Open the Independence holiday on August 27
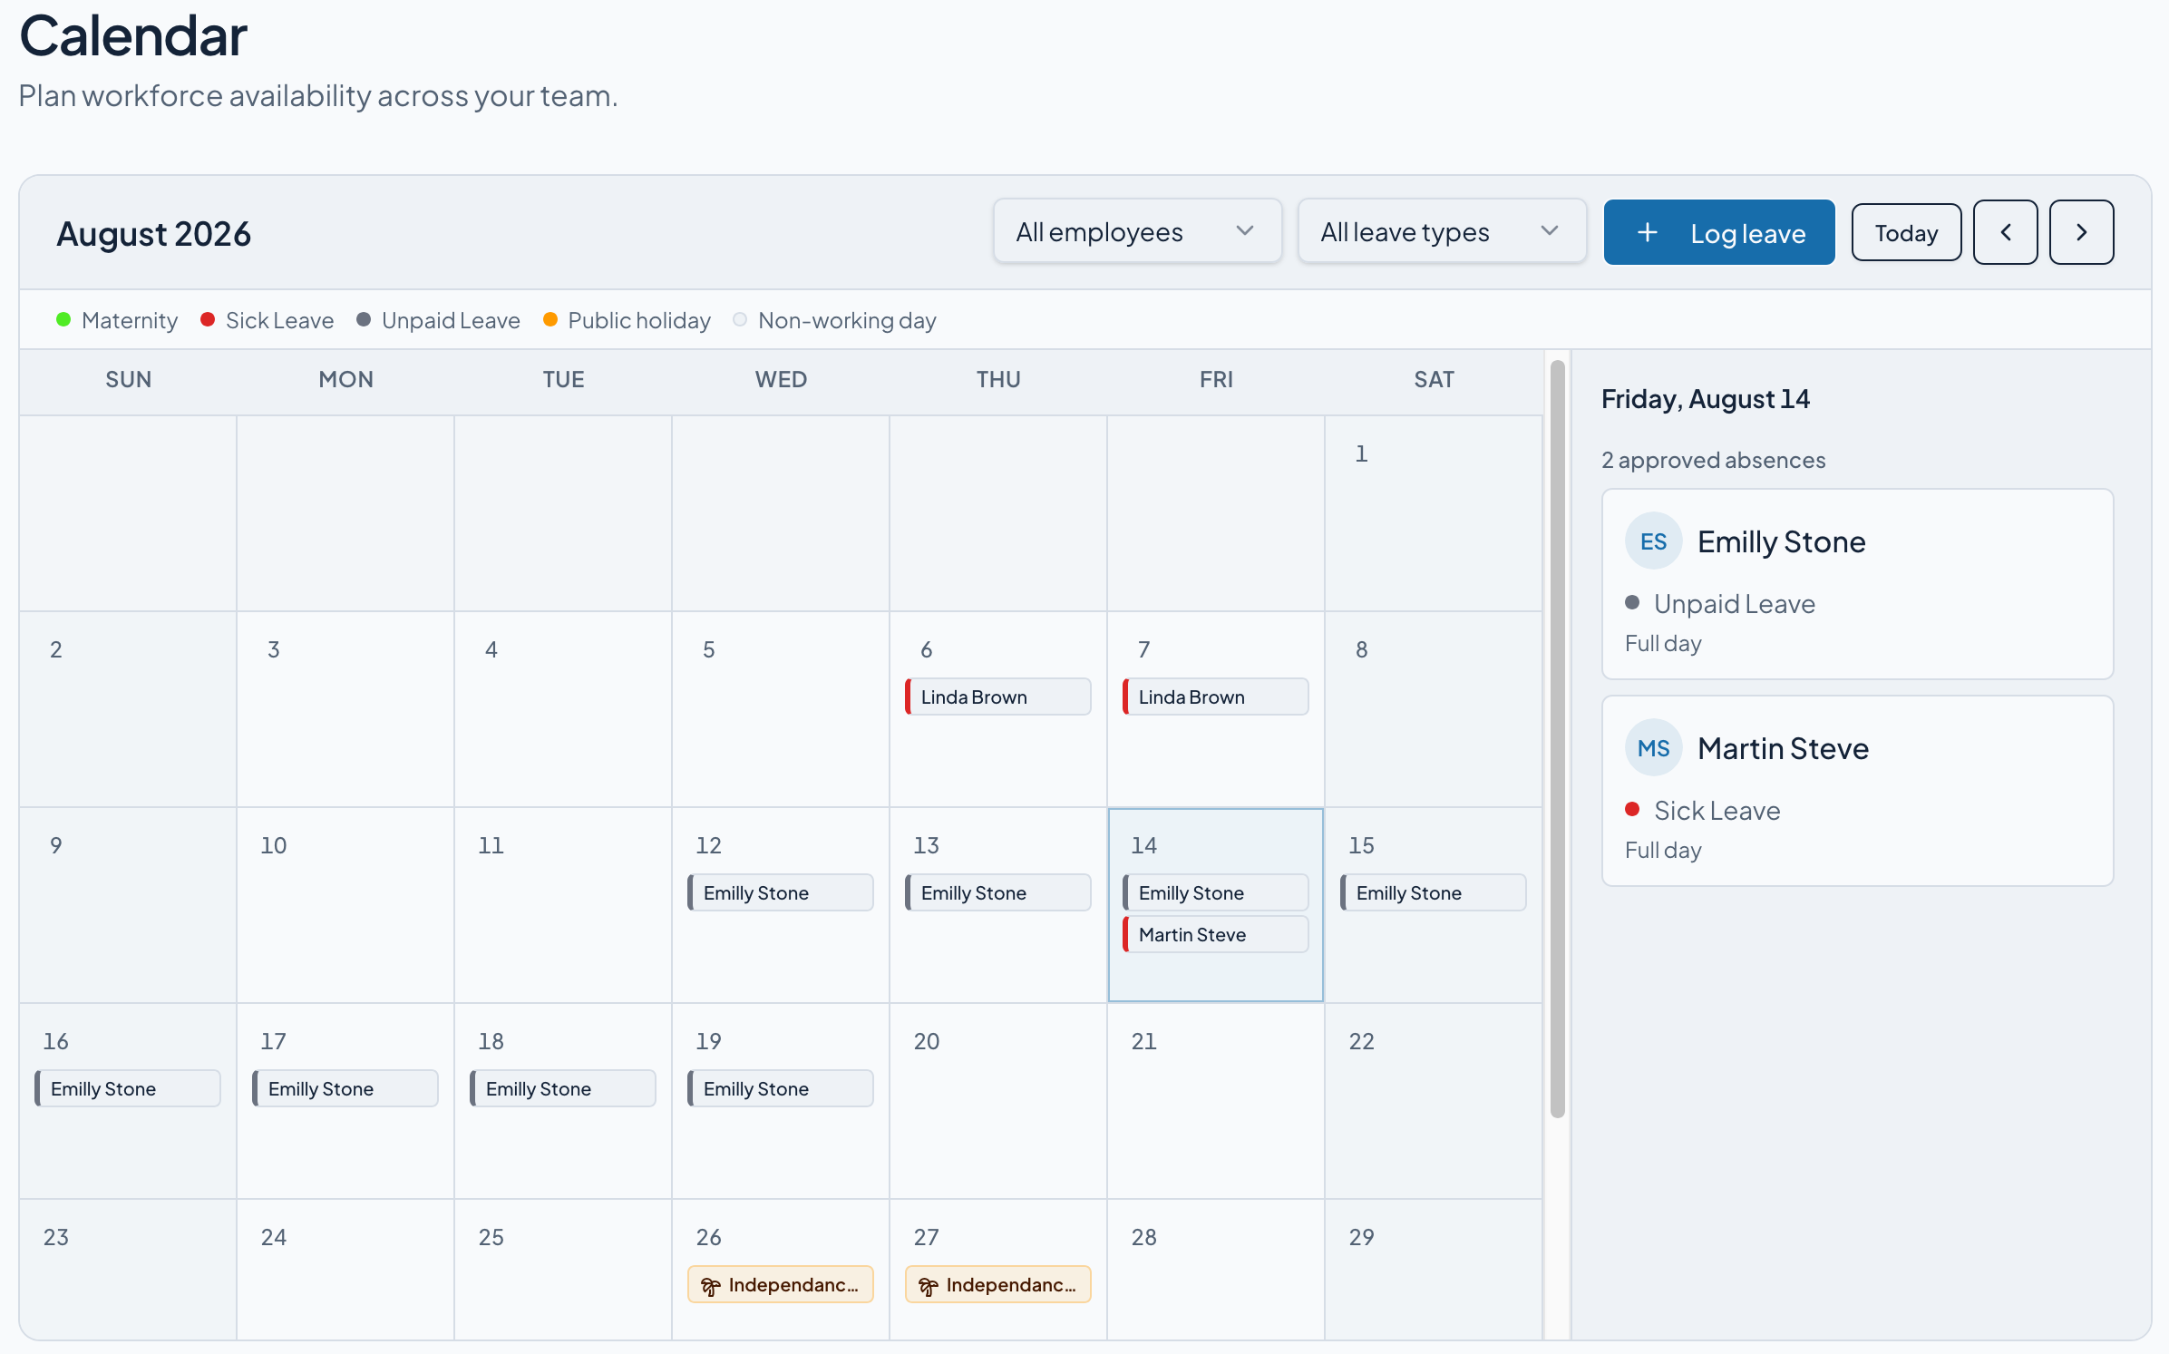This screenshot has height=1354, width=2169. [x=997, y=1284]
